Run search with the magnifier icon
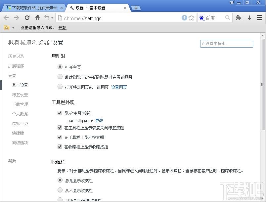Viewport: 266px width, 202px height. (227, 18)
